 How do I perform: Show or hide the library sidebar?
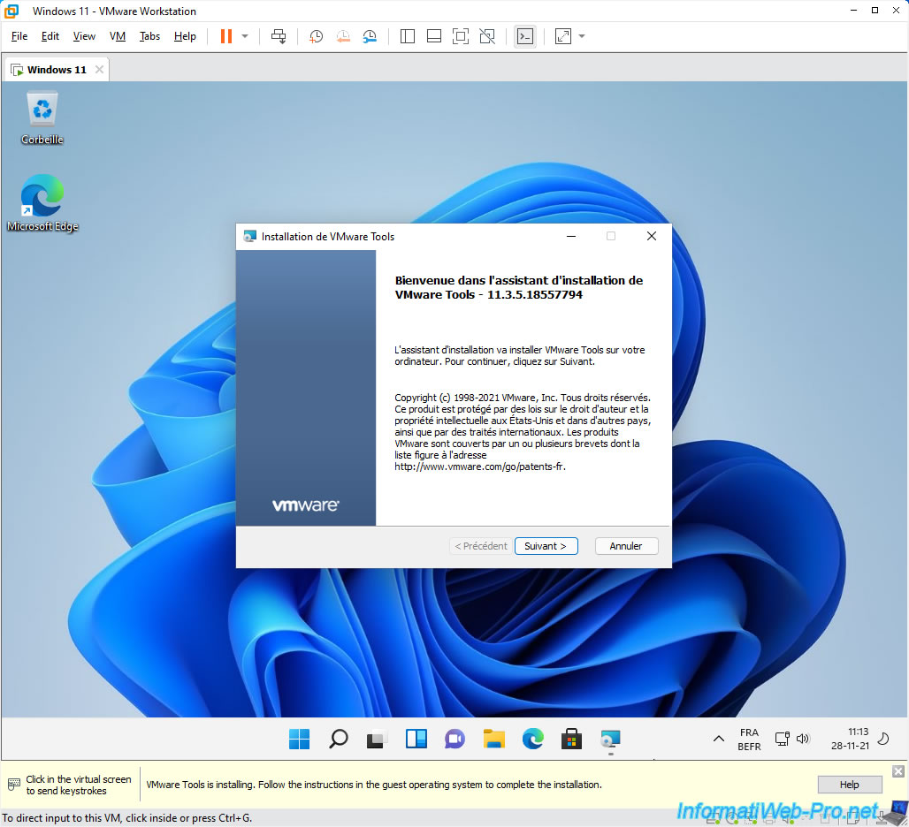tap(408, 36)
